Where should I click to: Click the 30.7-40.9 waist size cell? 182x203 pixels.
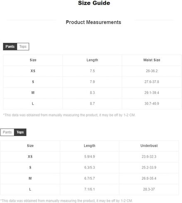coord(152,104)
